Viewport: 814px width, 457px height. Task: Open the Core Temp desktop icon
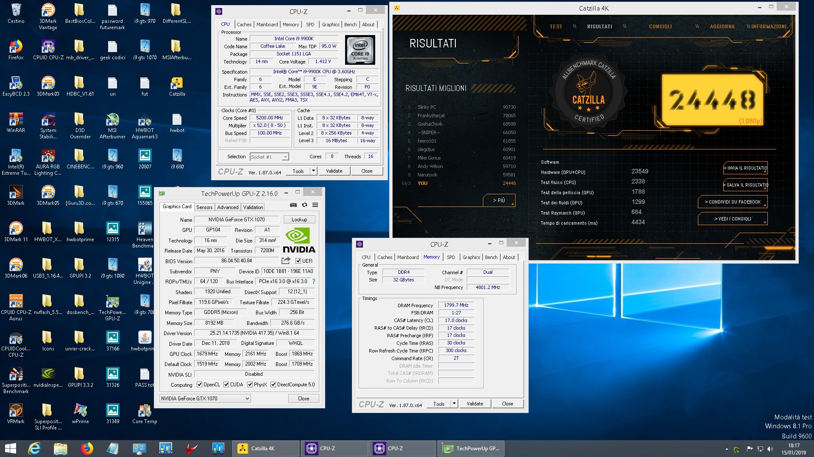point(145,414)
